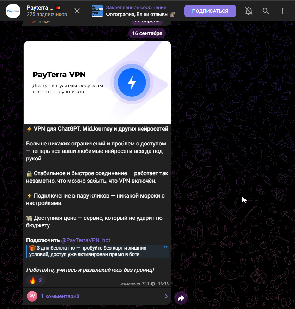Click the PV commenter avatar
The image size is (295, 309).
pyautogui.click(x=32, y=296)
